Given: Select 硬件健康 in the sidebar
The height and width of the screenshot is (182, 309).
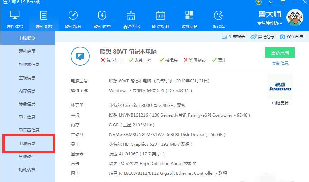Looking at the screenshot, I should [x=28, y=51].
